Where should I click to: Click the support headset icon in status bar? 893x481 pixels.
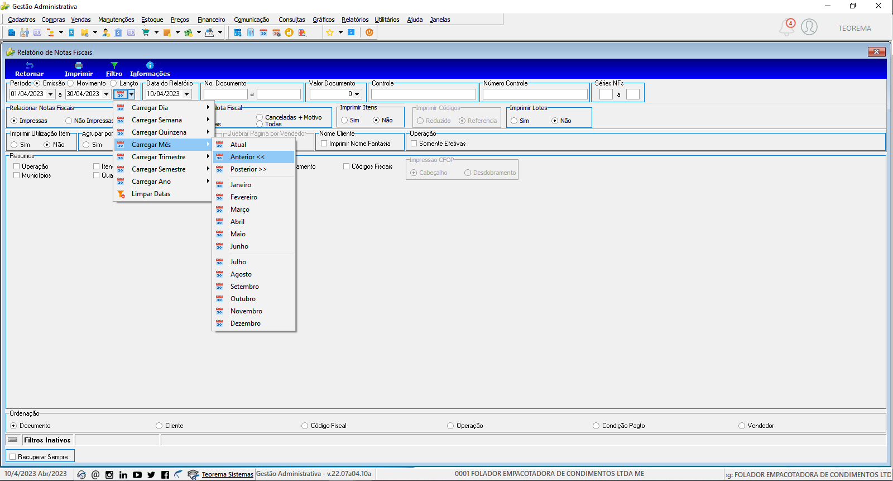tap(81, 475)
